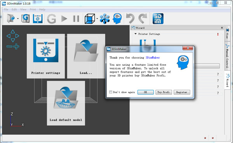
Task: Click the Load default model tile
Action: tap(66, 103)
